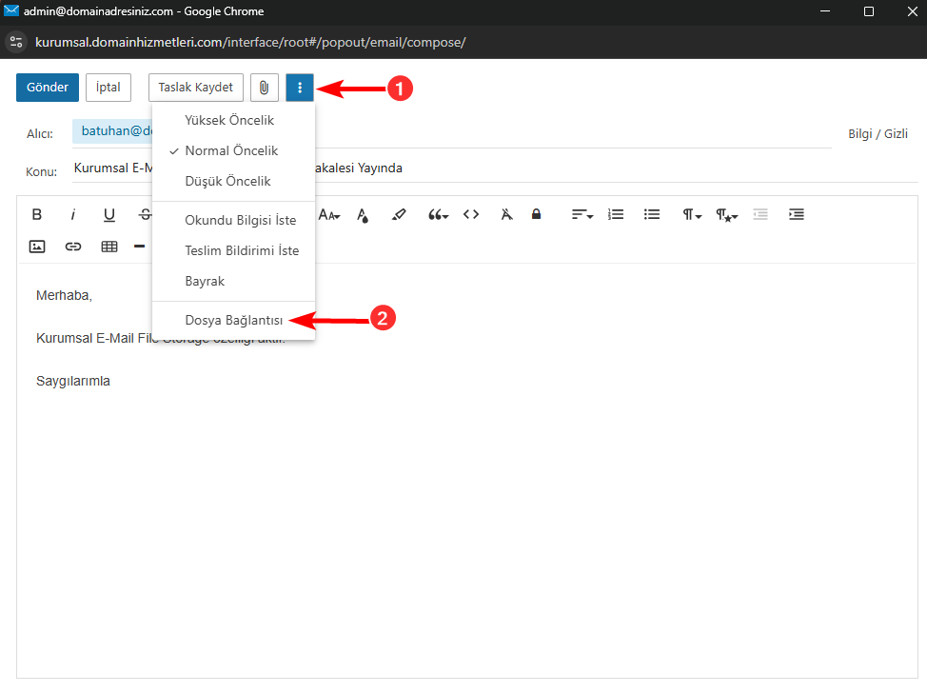Screen dimensions: 927x693
Task: Insert a hyperlink with link icon
Action: [x=73, y=247]
